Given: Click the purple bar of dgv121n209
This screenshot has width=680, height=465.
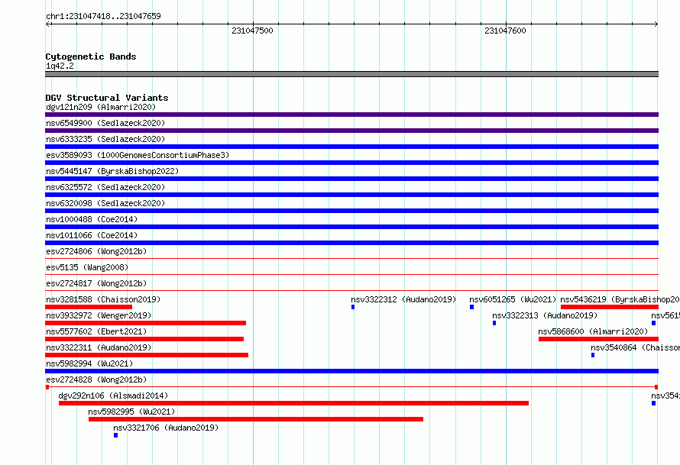Looking at the screenshot, I should tap(351, 115).
